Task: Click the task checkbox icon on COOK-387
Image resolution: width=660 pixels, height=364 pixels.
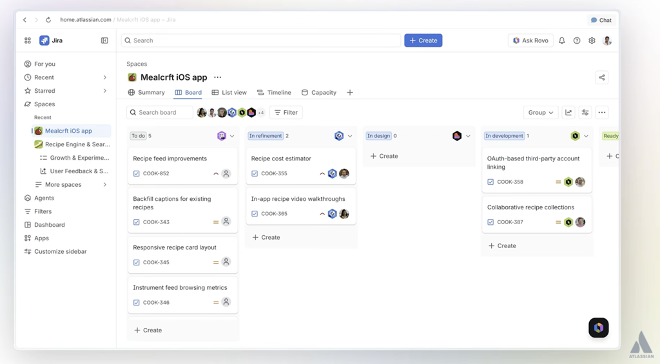Action: (490, 222)
